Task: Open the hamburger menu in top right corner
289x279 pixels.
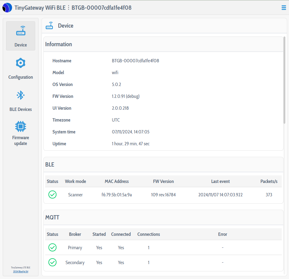Action: (284, 7)
